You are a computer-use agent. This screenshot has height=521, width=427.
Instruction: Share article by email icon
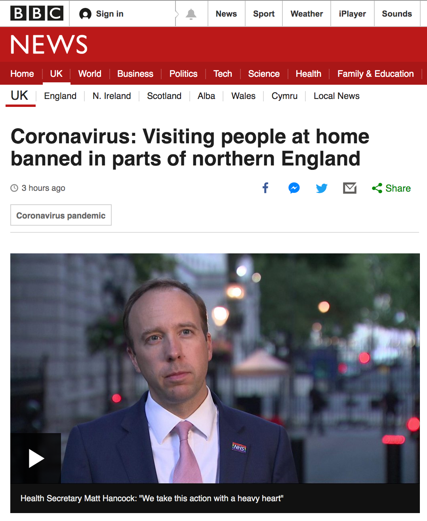tap(350, 188)
